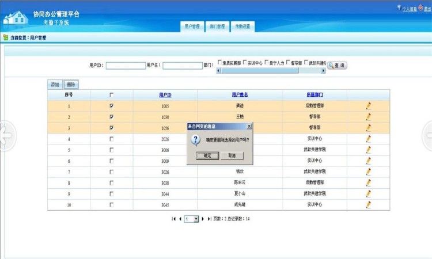Close the 来自网页的消息 dialog with X
This screenshot has height=259, width=432.
pyautogui.click(x=249, y=127)
